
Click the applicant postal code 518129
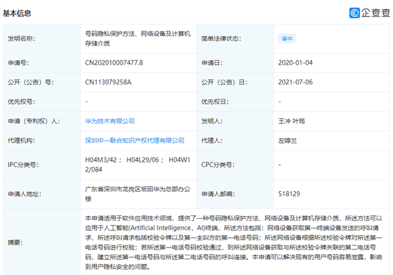point(289,194)
